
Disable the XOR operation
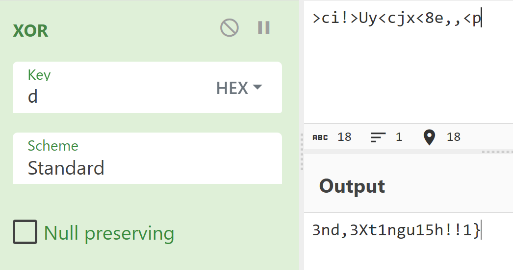[229, 28]
